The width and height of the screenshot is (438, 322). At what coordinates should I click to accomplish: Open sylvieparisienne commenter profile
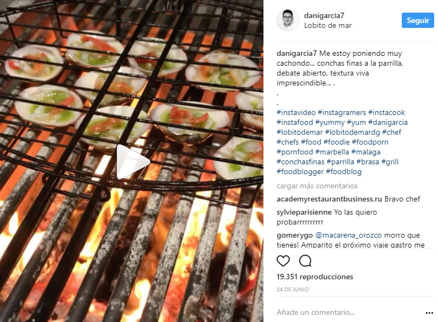304,212
